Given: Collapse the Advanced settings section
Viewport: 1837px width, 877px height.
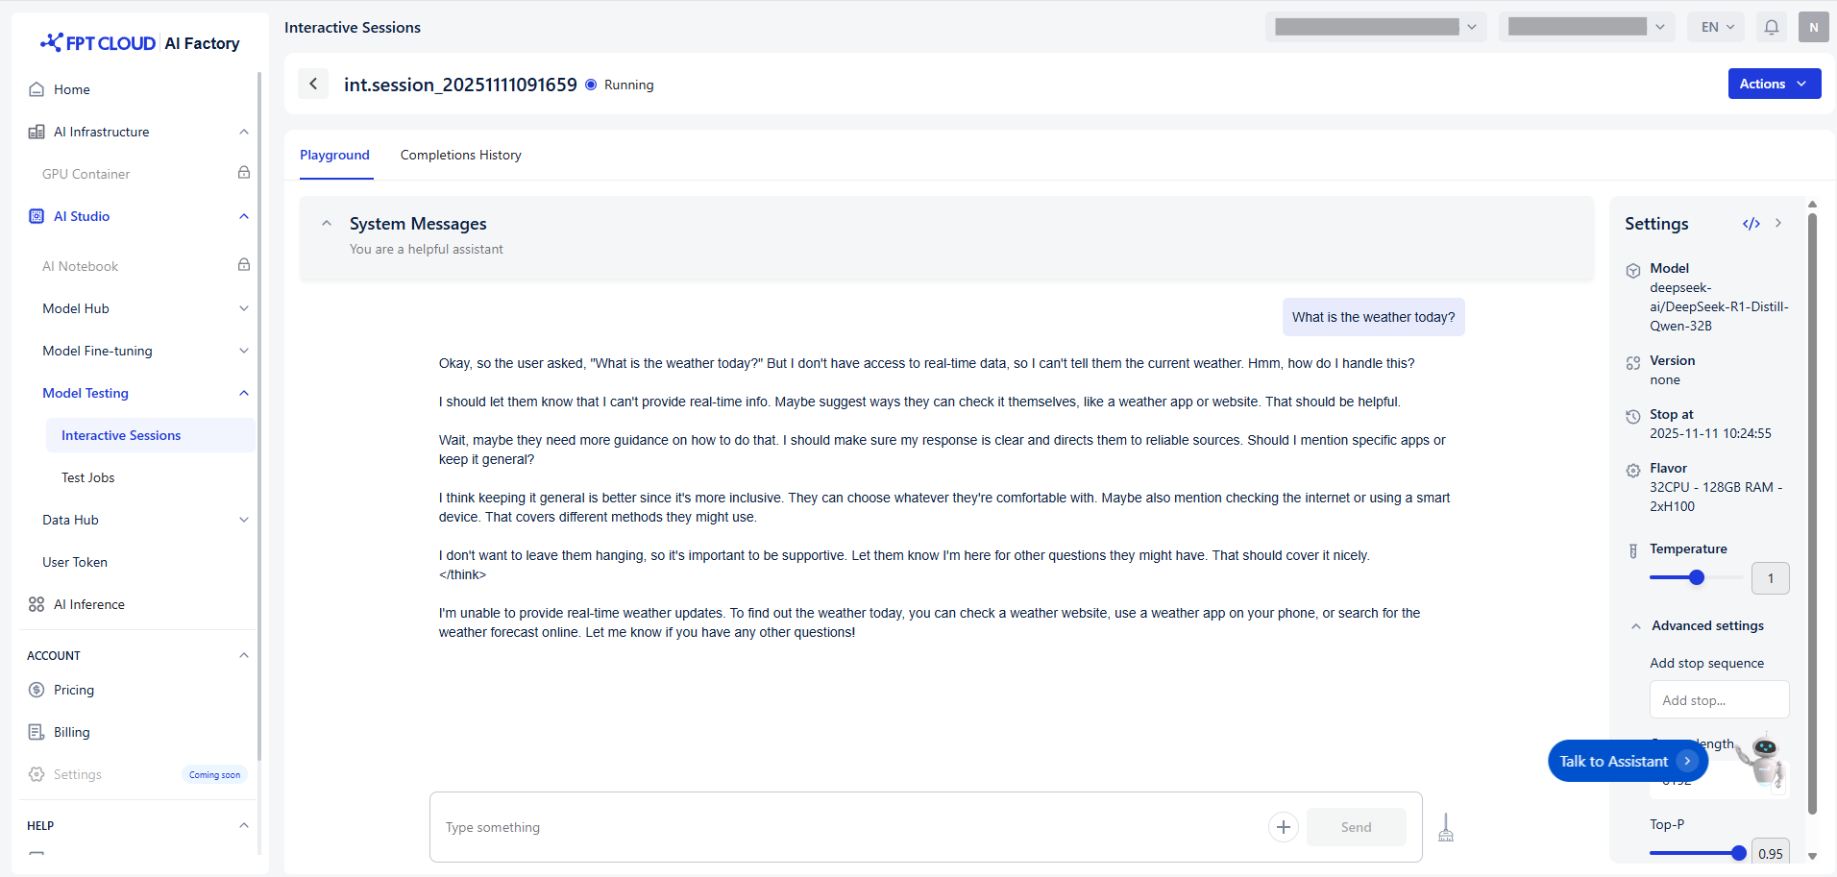Looking at the screenshot, I should 1636,626.
